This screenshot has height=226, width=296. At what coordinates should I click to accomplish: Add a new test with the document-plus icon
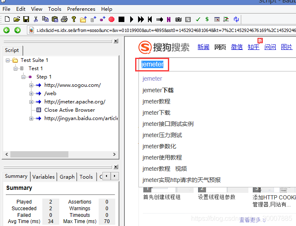coord(93,19)
